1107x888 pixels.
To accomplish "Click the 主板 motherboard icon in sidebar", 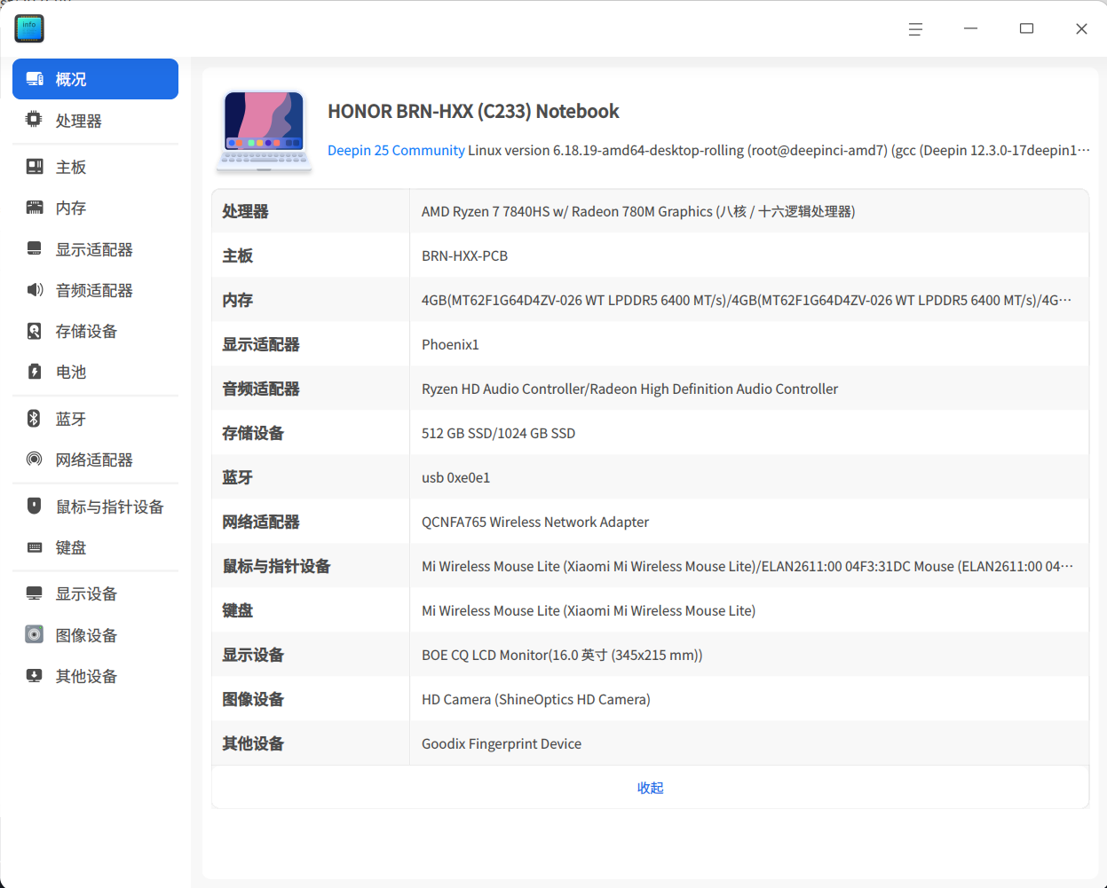I will click(35, 167).
